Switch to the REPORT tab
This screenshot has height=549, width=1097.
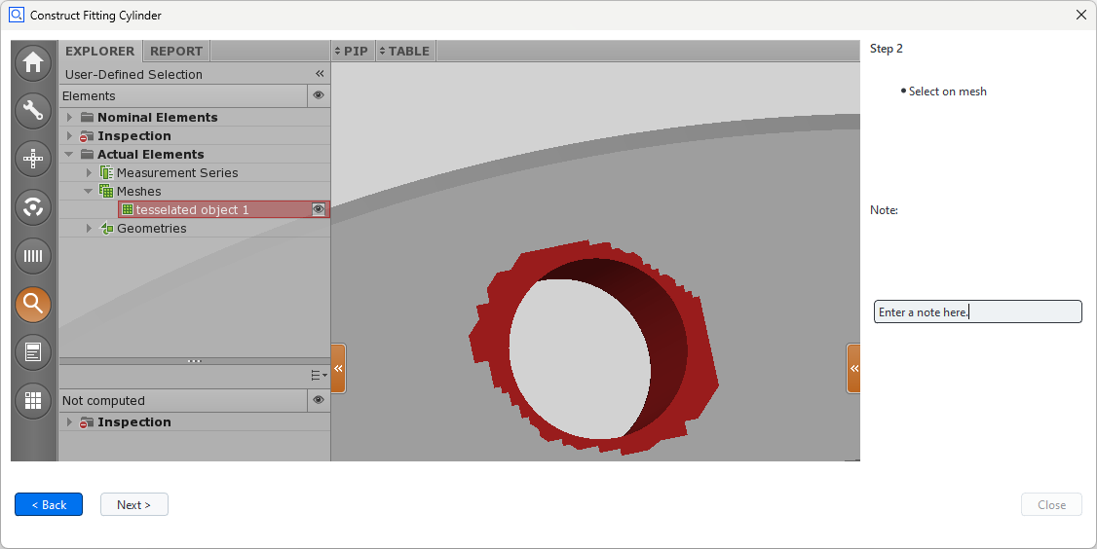(176, 51)
